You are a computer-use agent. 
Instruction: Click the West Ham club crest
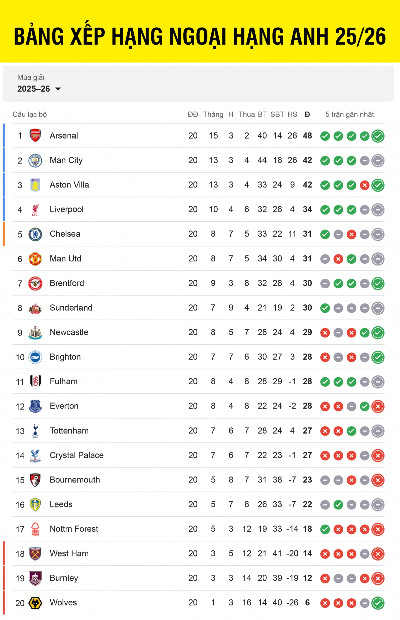pos(35,554)
